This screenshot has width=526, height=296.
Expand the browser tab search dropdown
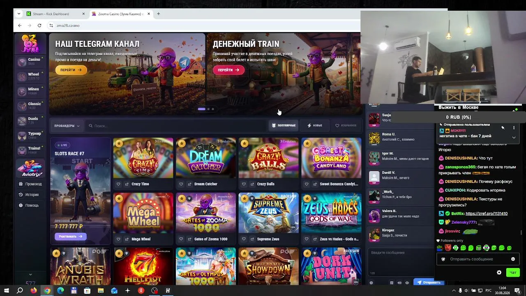(x=18, y=14)
